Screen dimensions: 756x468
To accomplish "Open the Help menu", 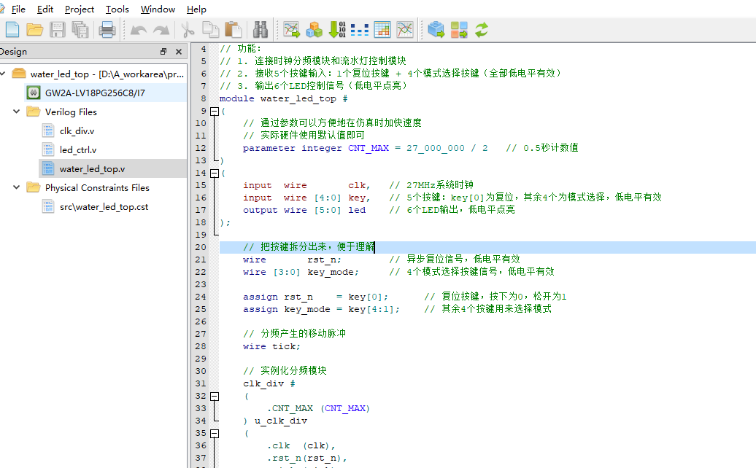I will (196, 9).
